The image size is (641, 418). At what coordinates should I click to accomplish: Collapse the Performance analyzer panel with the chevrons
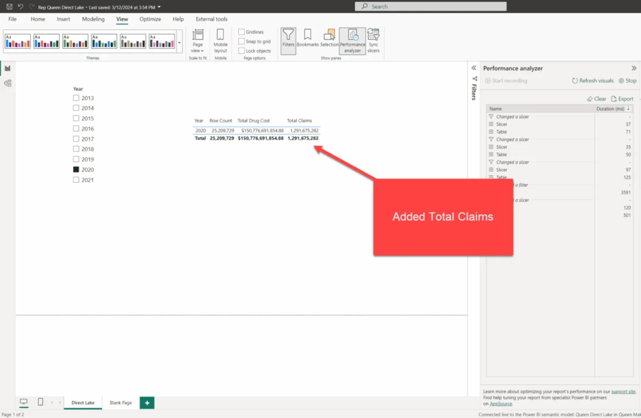click(x=633, y=68)
